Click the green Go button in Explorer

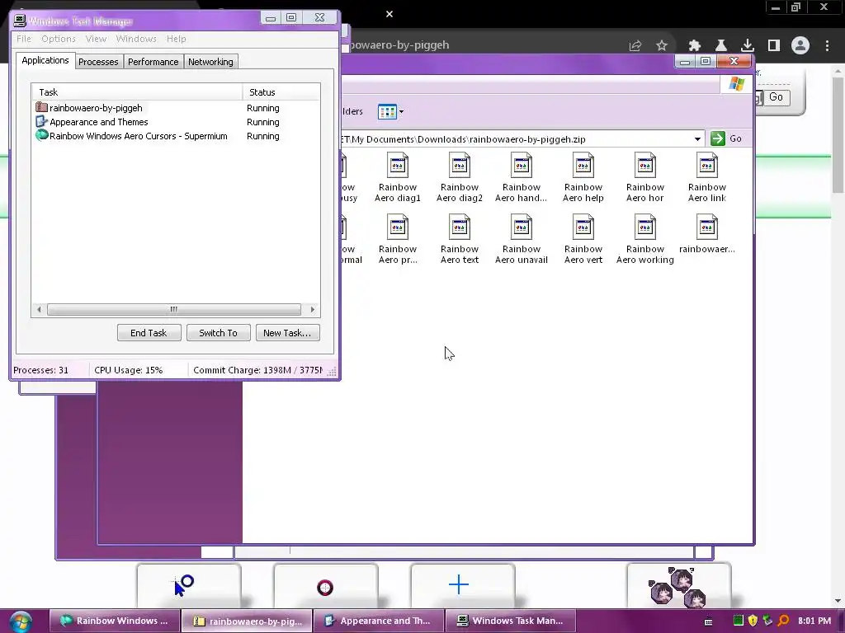726,138
